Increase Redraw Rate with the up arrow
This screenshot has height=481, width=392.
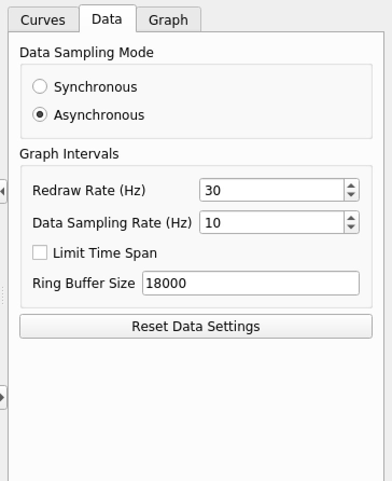pyautogui.click(x=351, y=185)
